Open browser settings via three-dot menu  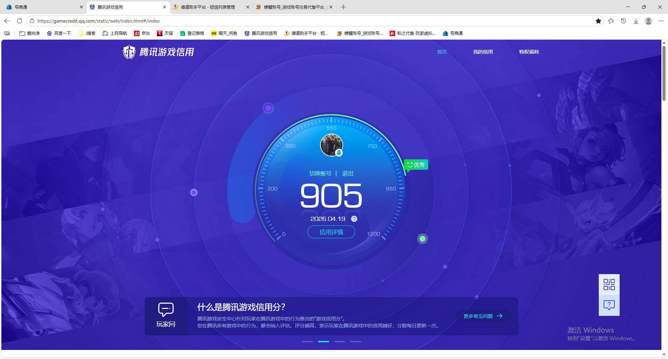661,21
